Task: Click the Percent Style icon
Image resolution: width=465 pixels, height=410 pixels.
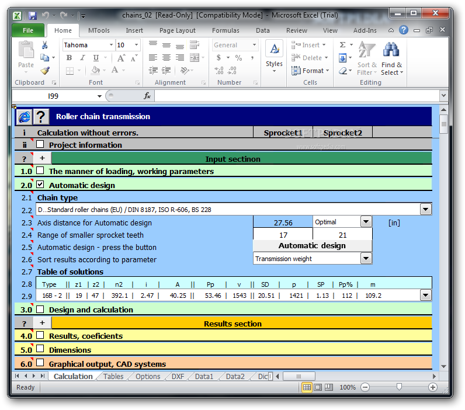Action: (x=238, y=57)
